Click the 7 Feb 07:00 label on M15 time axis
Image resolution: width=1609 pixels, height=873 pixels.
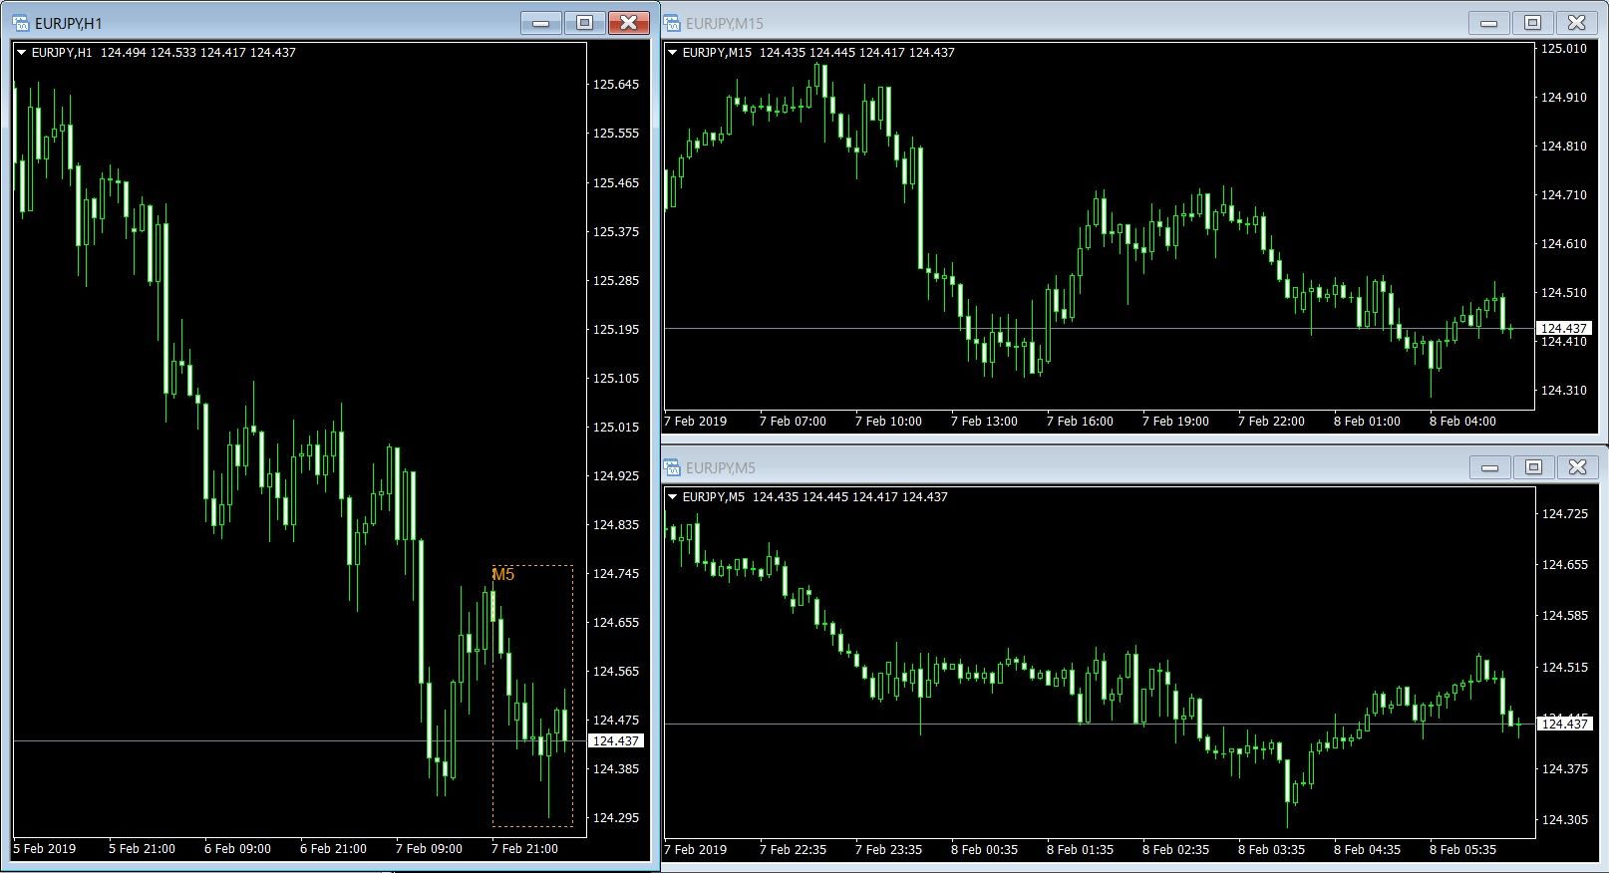(793, 422)
